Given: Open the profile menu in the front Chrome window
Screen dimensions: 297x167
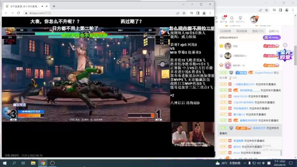Looking at the screenshot, I should click(204, 13).
